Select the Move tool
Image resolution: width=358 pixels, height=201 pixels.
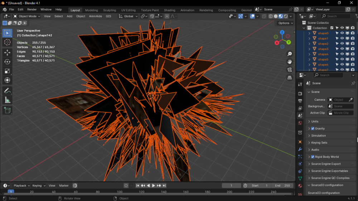7,52
